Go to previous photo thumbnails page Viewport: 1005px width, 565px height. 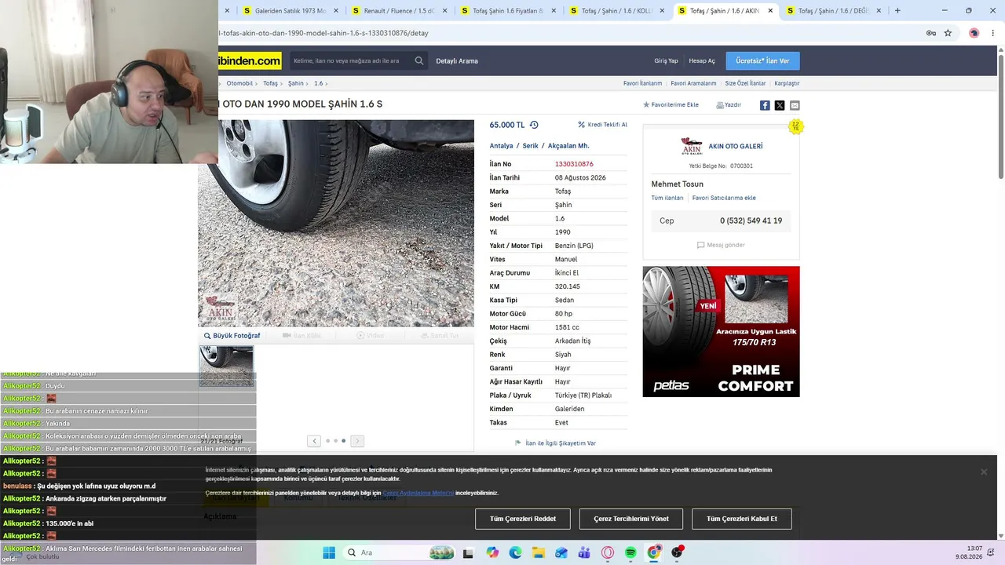[314, 441]
